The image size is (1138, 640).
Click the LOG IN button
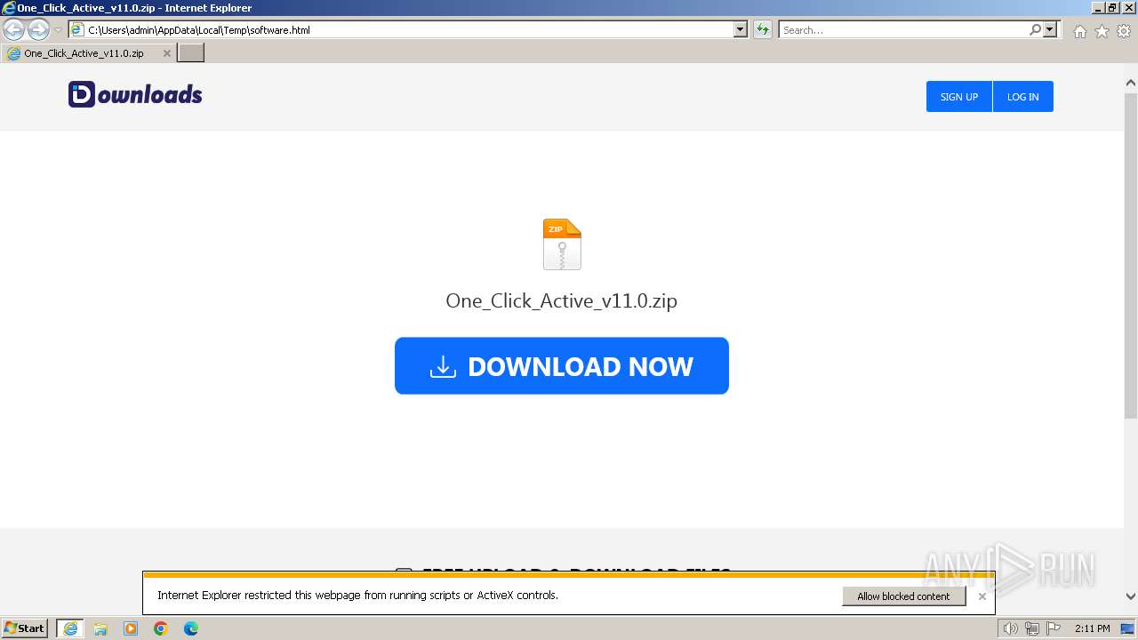1022,97
